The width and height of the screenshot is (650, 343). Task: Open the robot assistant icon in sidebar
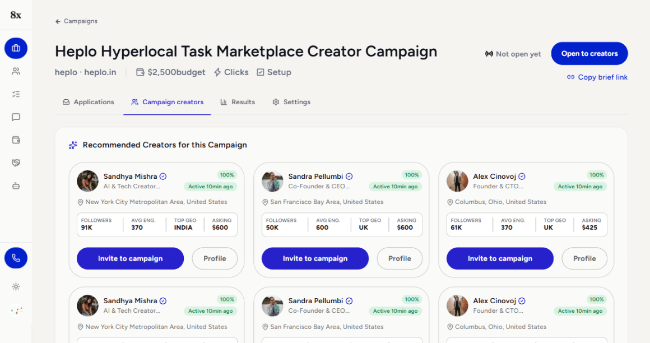click(x=16, y=186)
